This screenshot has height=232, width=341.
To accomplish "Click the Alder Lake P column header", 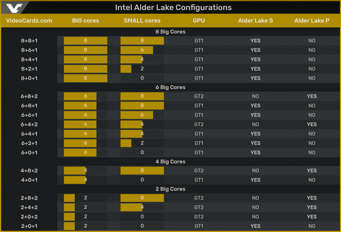I will pos(312,20).
